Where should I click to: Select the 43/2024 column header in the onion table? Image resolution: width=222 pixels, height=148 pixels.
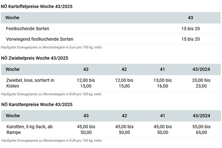coord(201,69)
